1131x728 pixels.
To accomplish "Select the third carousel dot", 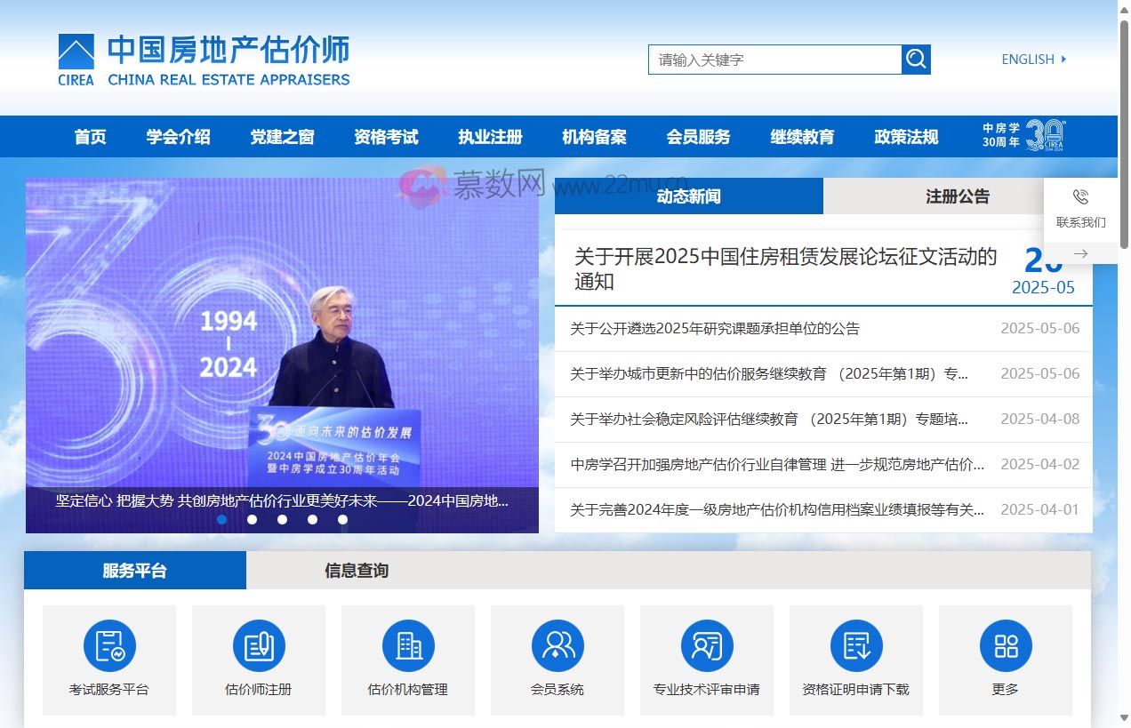I will [x=283, y=519].
